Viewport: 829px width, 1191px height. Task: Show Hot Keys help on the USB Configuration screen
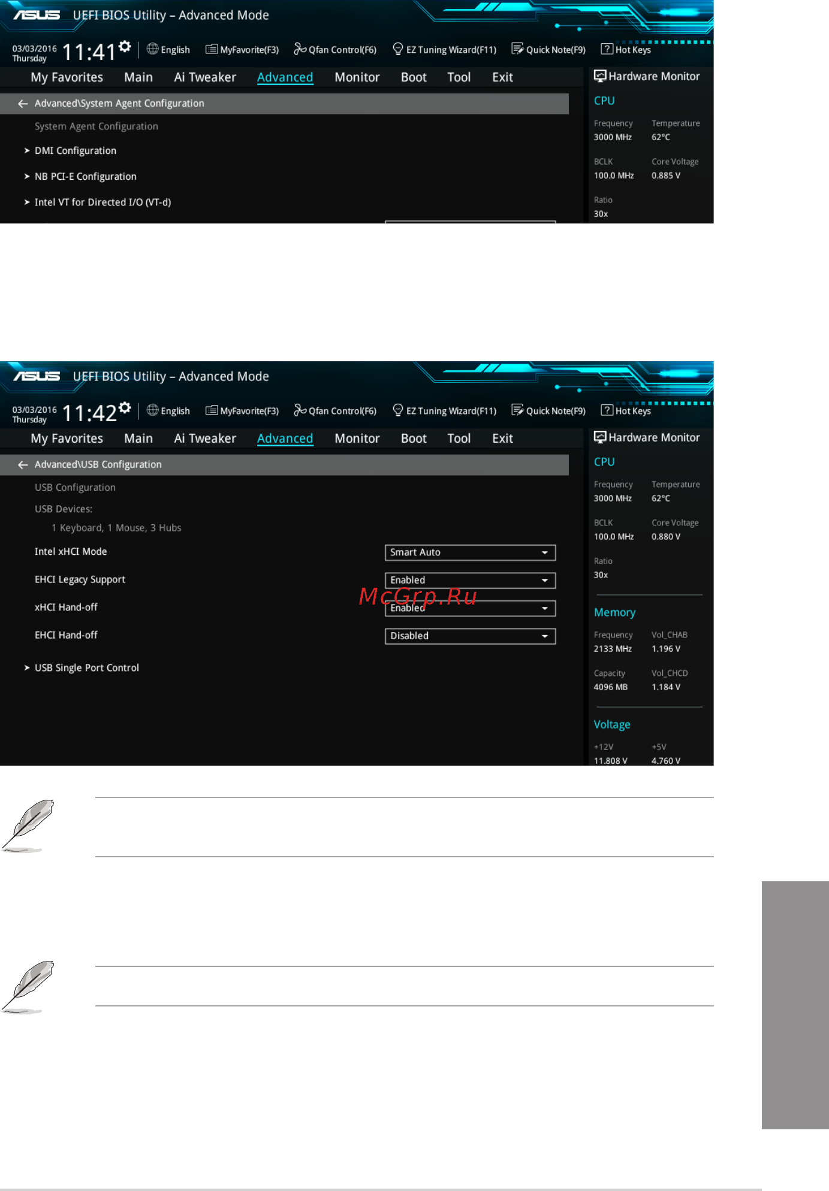[626, 411]
